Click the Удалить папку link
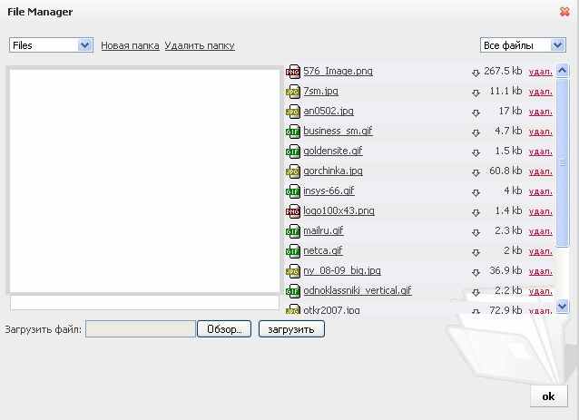The height and width of the screenshot is (420, 579). click(x=200, y=45)
